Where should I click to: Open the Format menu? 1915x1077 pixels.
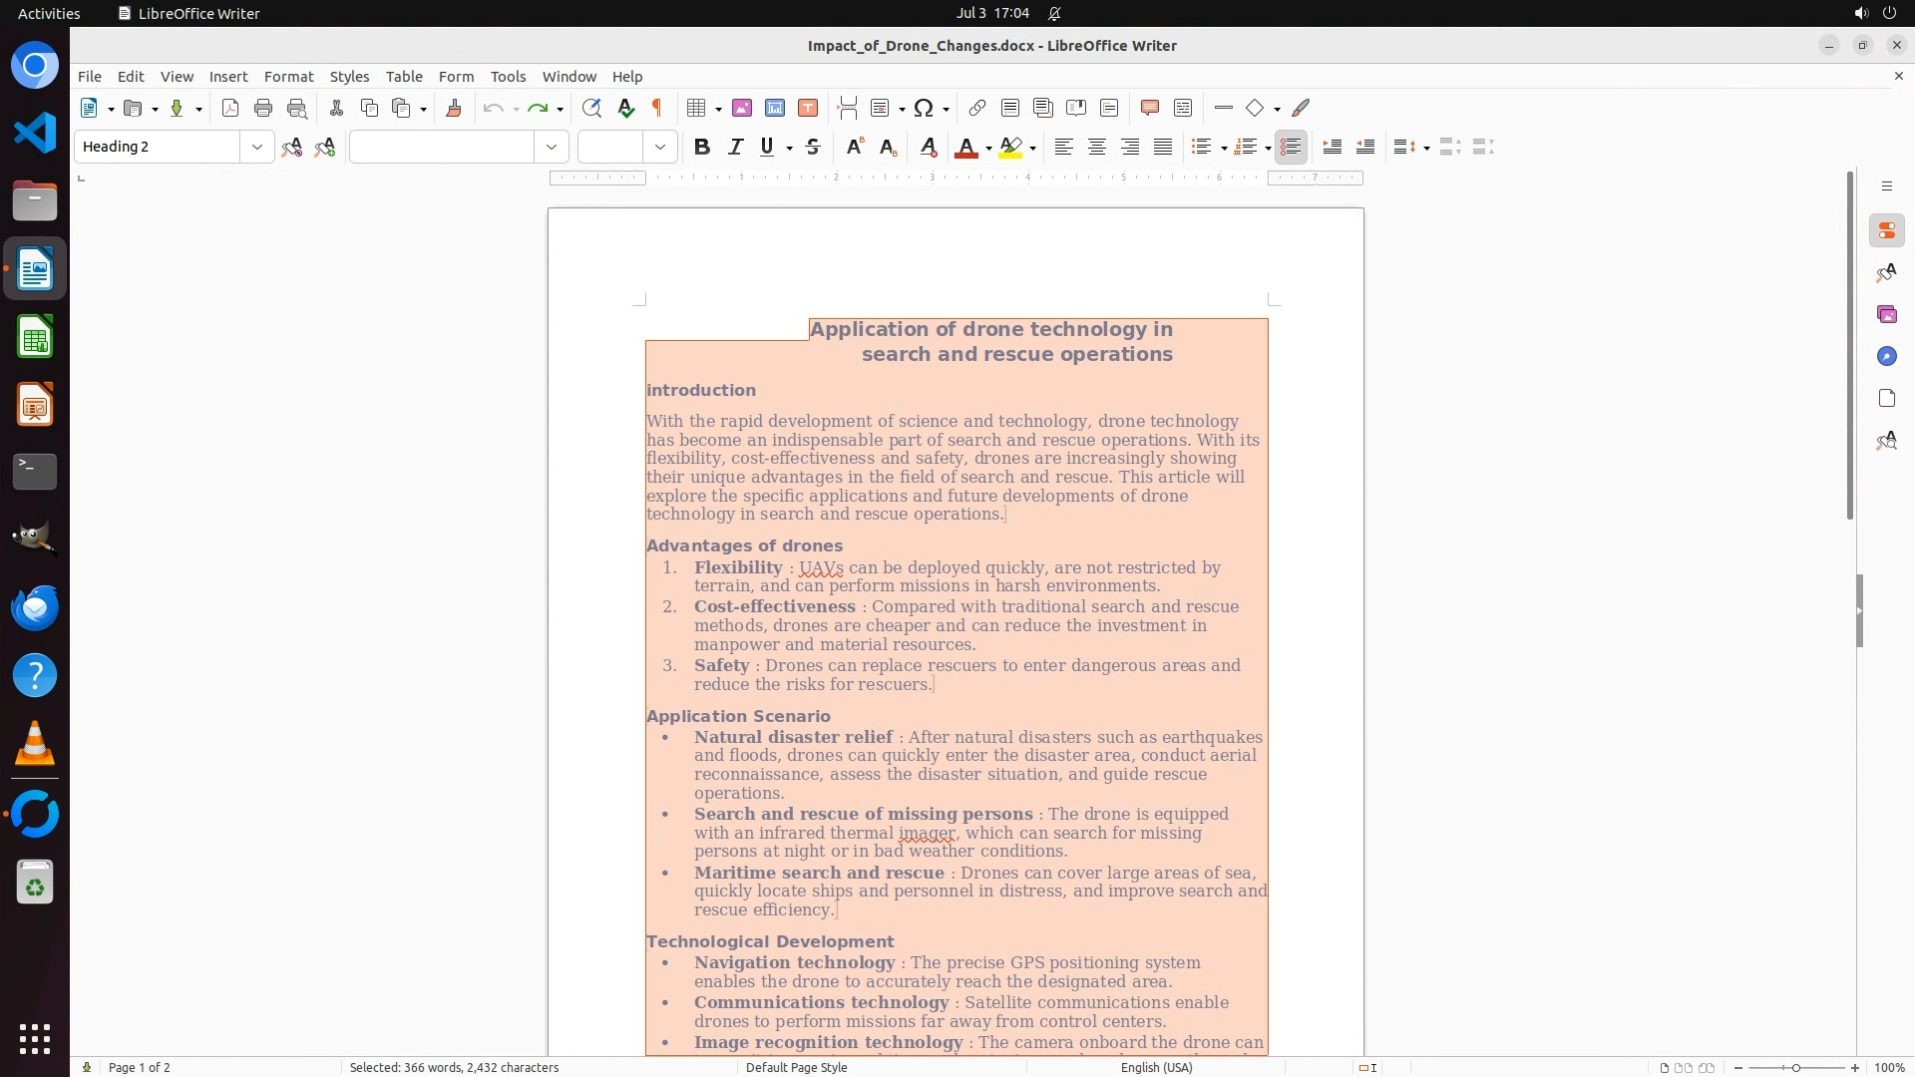click(x=288, y=77)
